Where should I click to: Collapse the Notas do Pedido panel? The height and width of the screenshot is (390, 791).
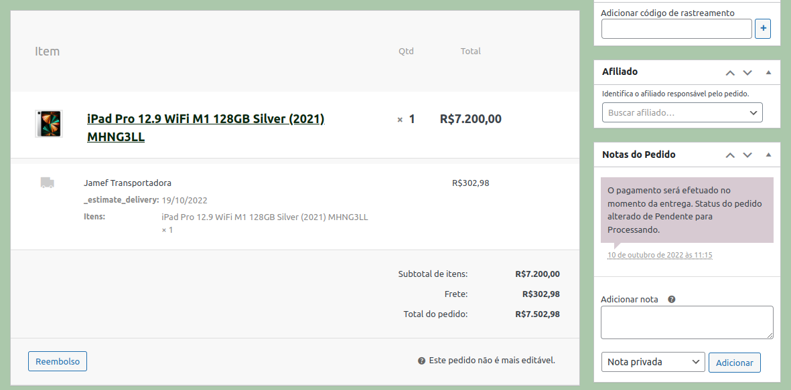(768, 155)
